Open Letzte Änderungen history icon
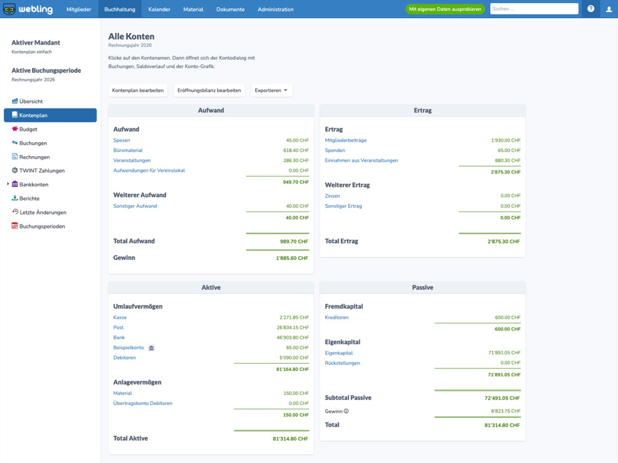This screenshot has width=618, height=463. coord(15,212)
